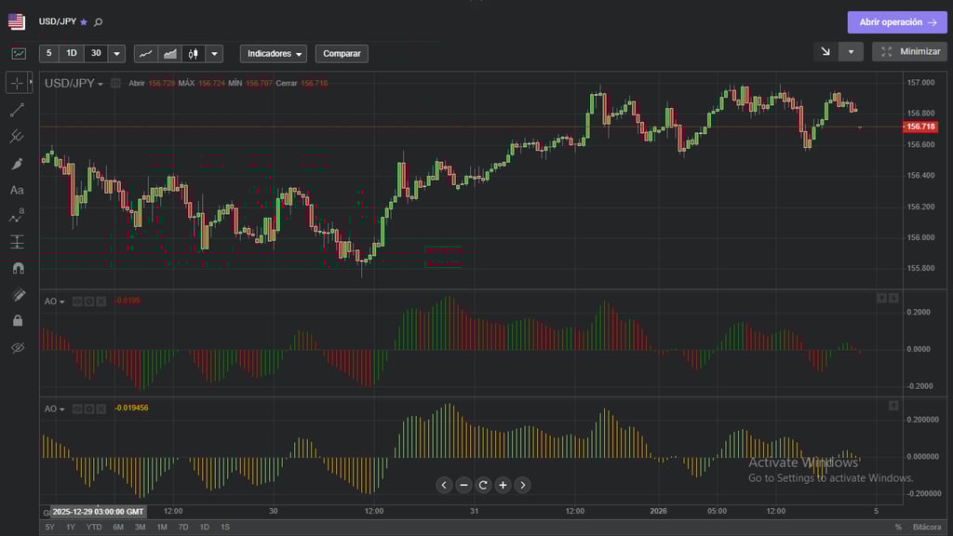Open dropdown next to diagonal arrow

coord(851,52)
